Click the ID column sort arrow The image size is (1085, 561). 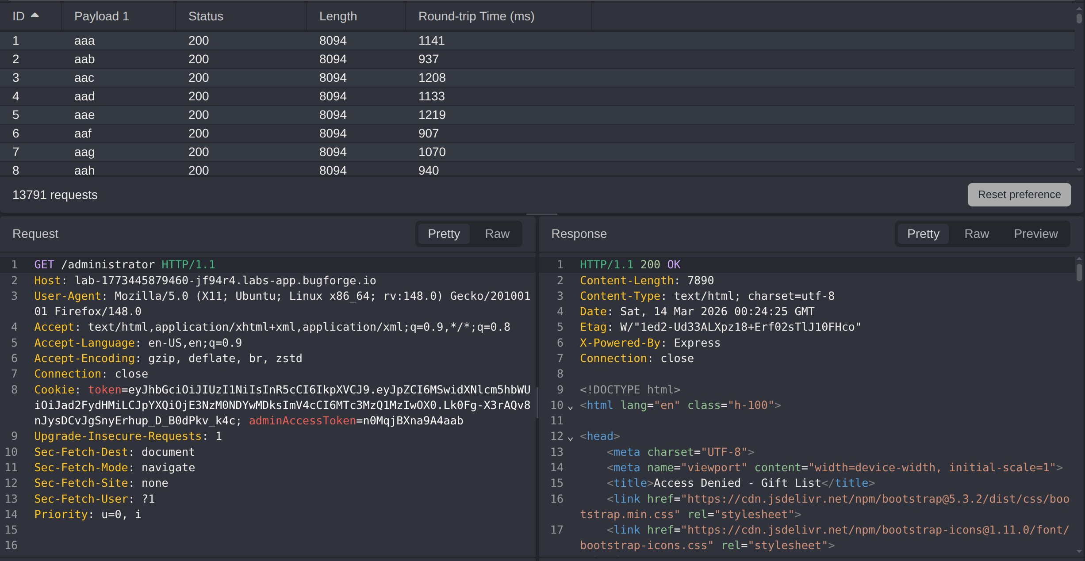click(x=35, y=15)
